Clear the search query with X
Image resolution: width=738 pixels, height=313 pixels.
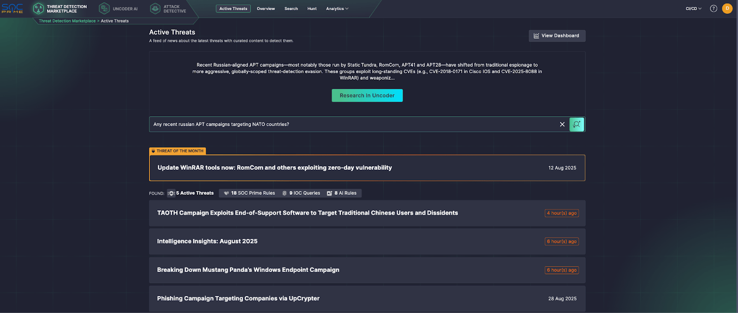[x=562, y=124]
